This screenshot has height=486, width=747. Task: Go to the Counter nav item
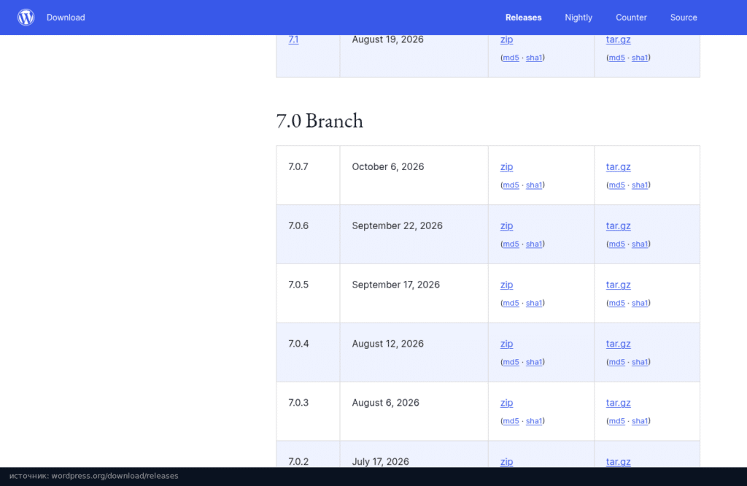(x=631, y=18)
